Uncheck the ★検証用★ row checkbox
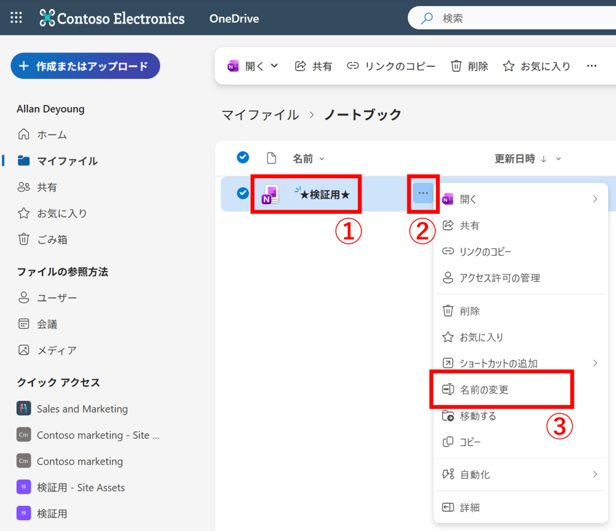This screenshot has width=616, height=531. [x=243, y=193]
